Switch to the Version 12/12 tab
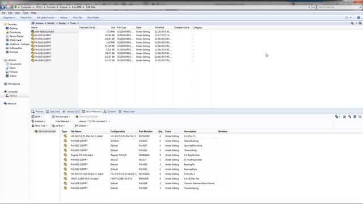 point(71,112)
